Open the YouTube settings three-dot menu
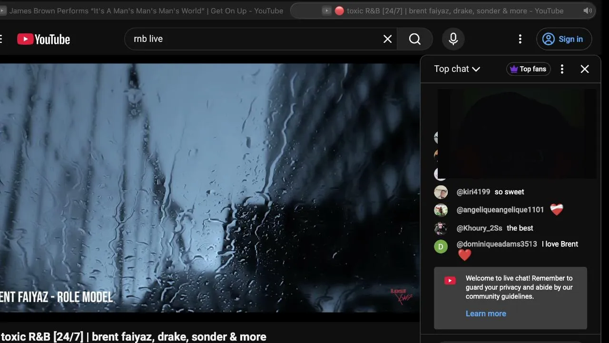 point(520,39)
